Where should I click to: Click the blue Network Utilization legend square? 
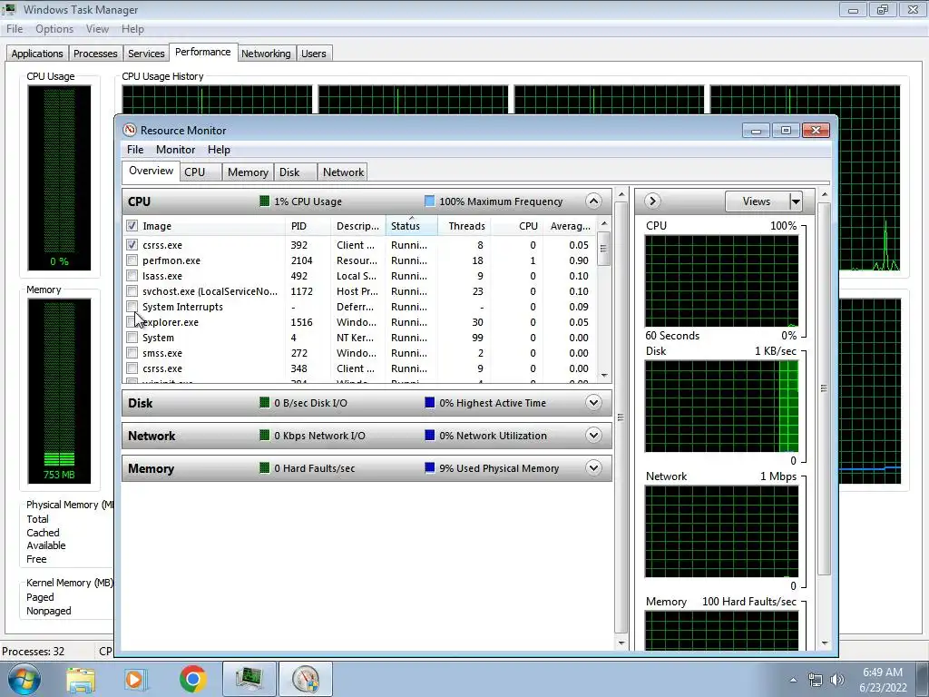pos(429,435)
